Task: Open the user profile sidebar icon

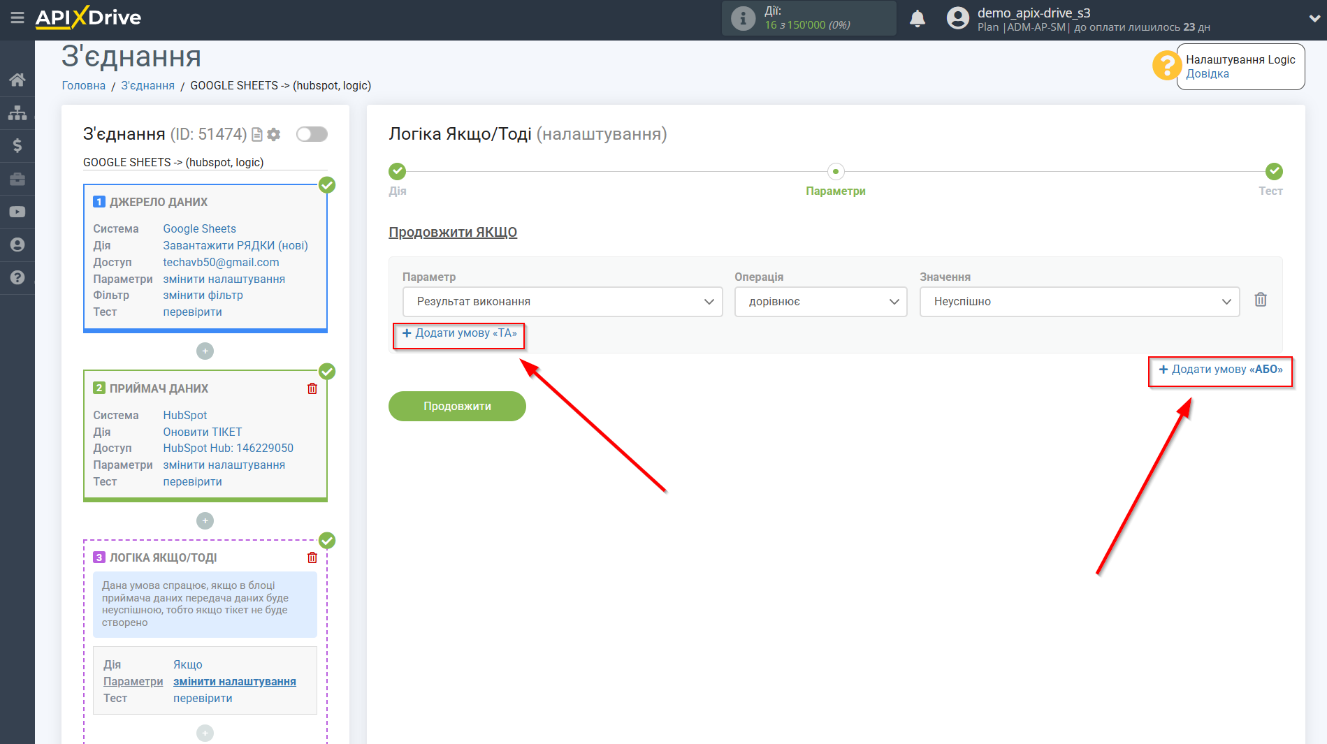Action: coord(17,245)
